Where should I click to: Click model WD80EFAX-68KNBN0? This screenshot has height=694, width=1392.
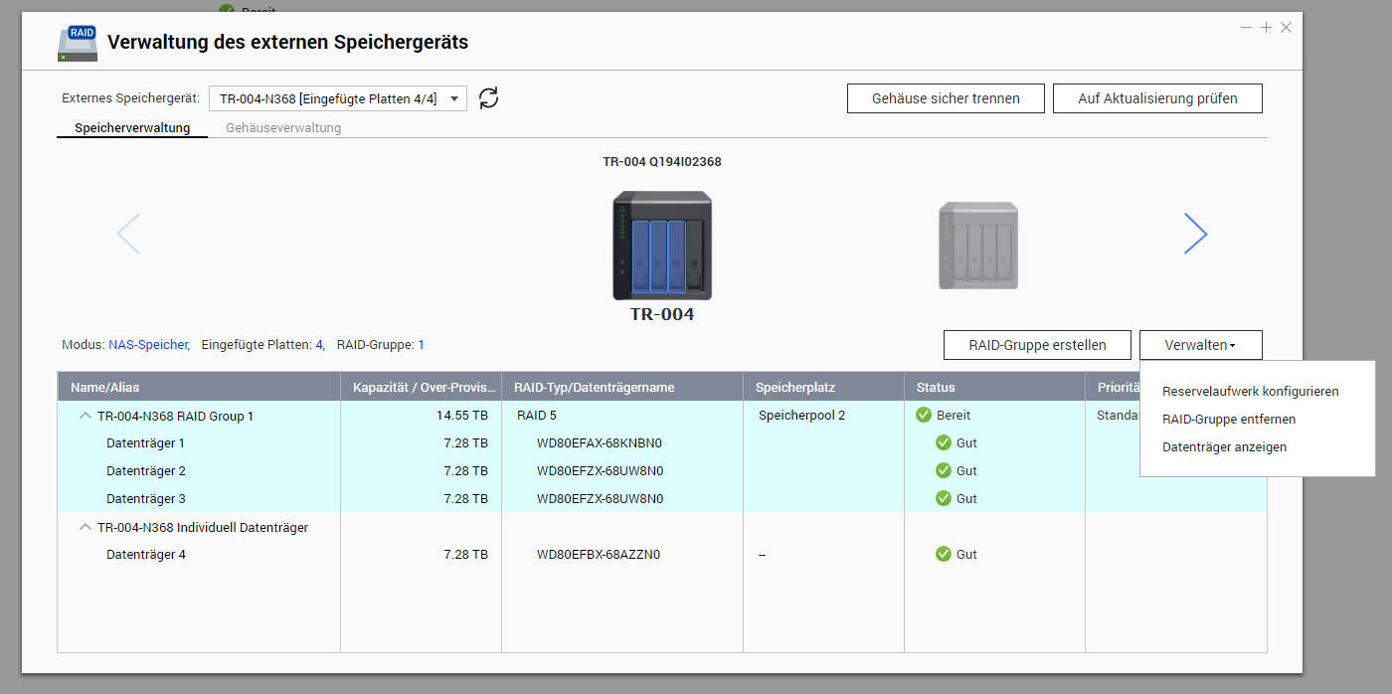click(600, 442)
